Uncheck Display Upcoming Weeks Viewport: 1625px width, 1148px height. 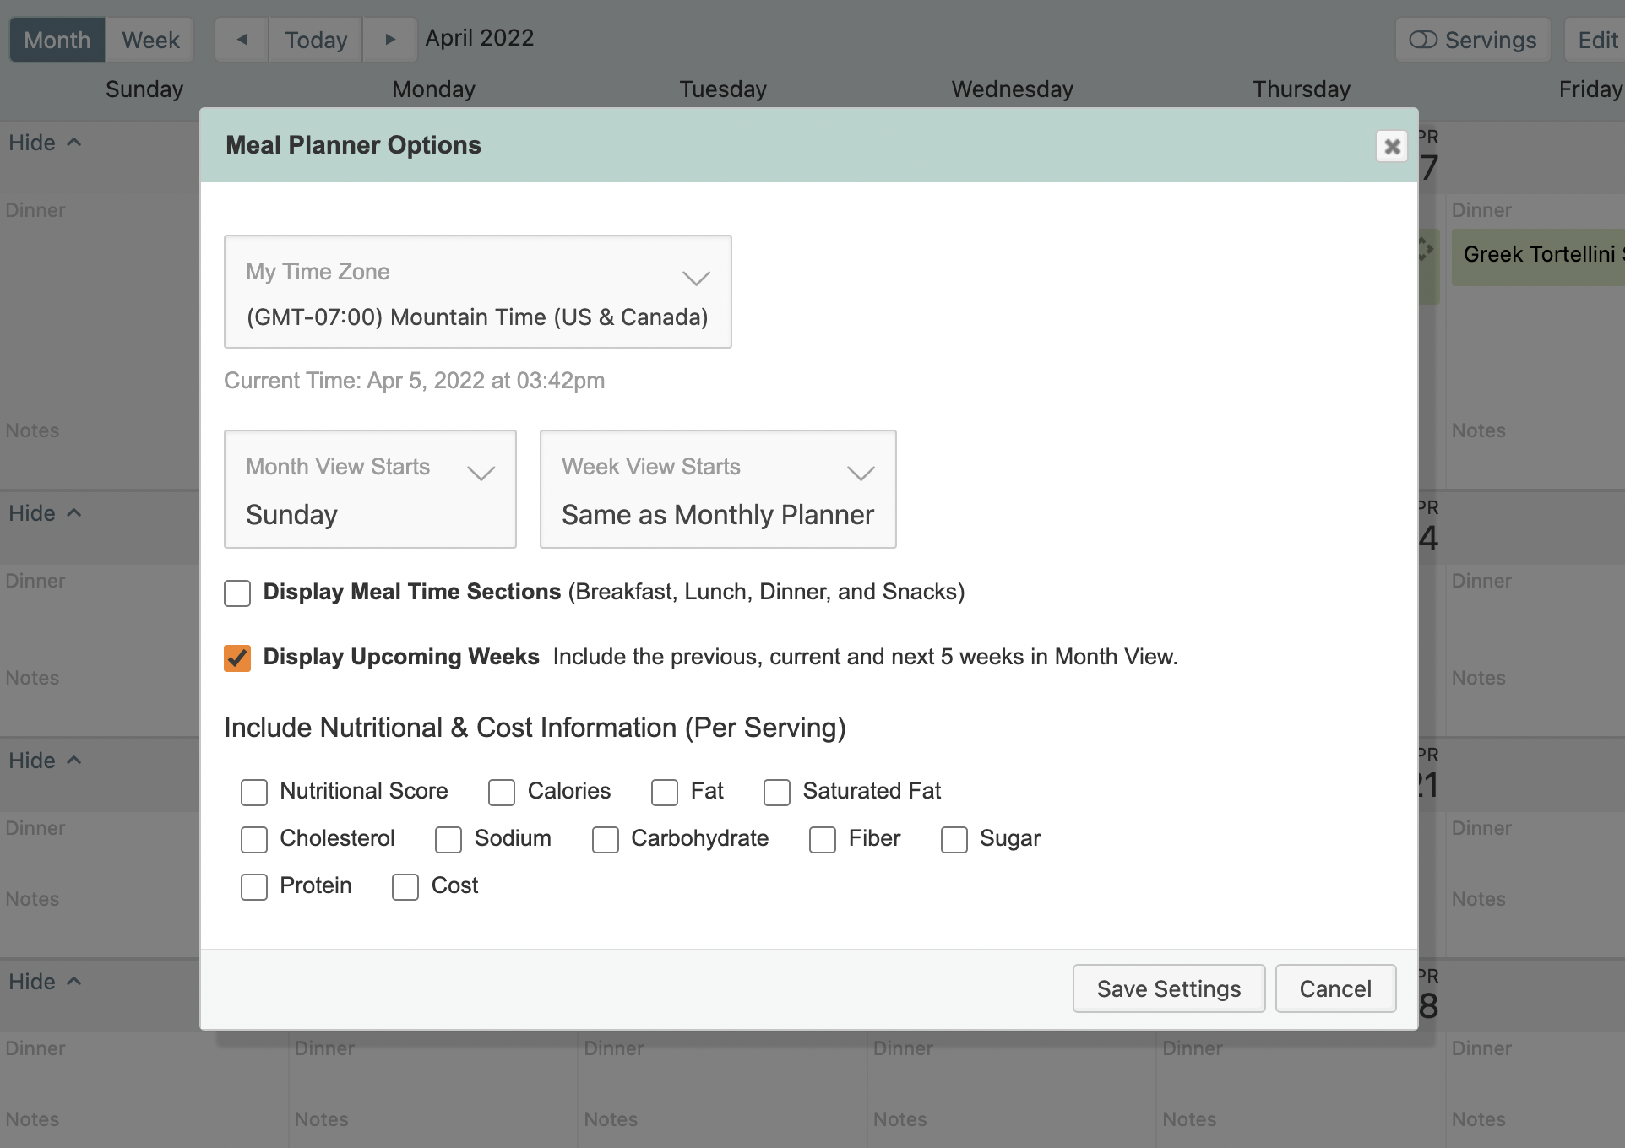coord(237,658)
